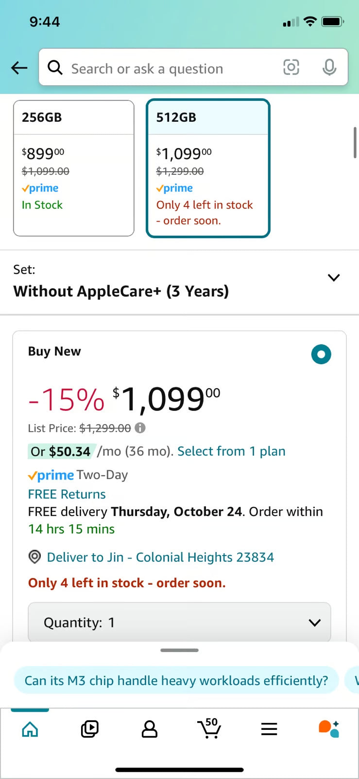The image size is (359, 779).
Task: Go to the Home tab
Action: click(30, 729)
